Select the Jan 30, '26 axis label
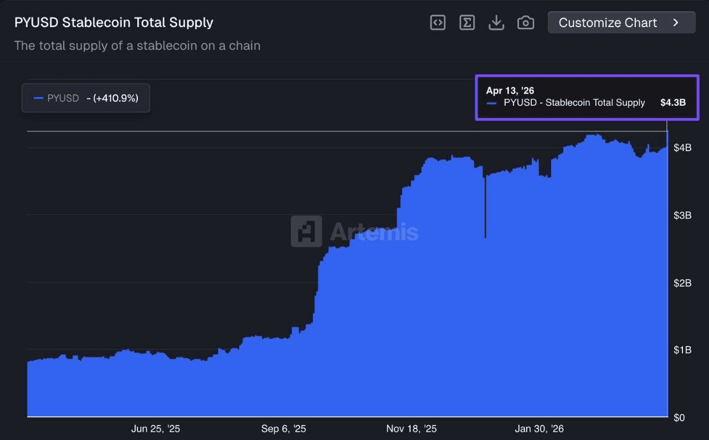This screenshot has height=440, width=709. coord(540,429)
